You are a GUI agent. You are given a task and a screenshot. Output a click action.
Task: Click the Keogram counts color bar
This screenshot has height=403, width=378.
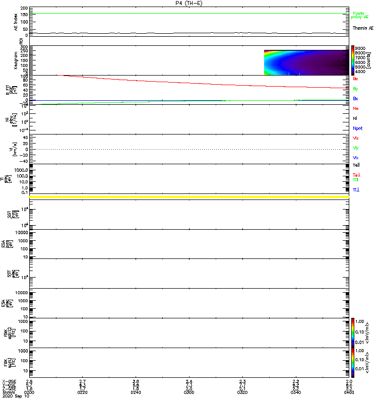(353, 60)
